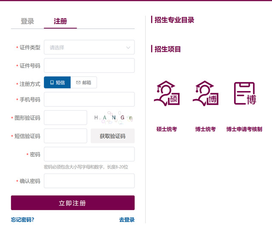This screenshot has height=228, width=272.
Task: Click the 博士申请考核制 document icon
Action: [x=244, y=94]
